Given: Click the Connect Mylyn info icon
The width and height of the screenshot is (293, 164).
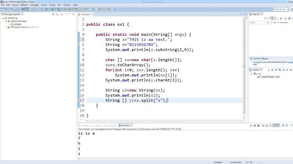Looking at the screenshot, I should [x=251, y=58].
